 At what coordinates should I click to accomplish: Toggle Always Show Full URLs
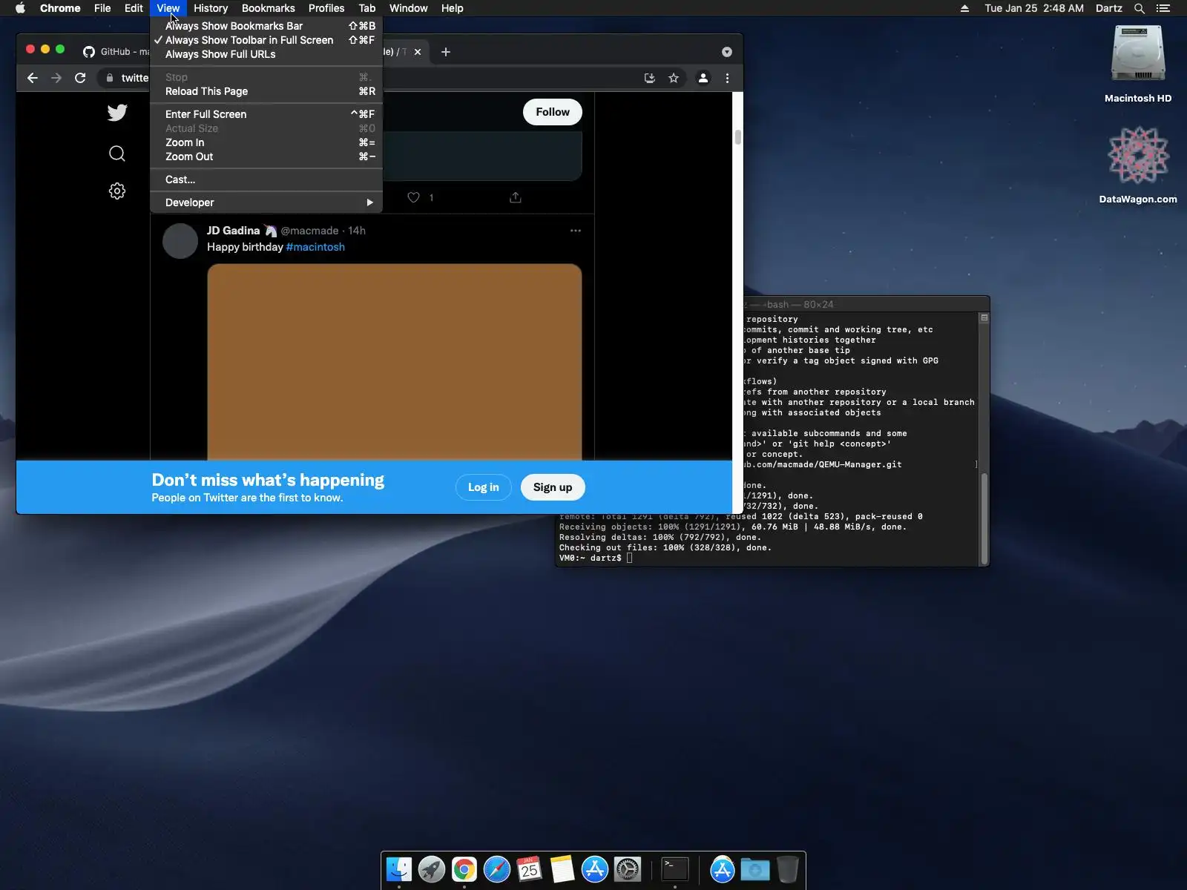(266, 54)
